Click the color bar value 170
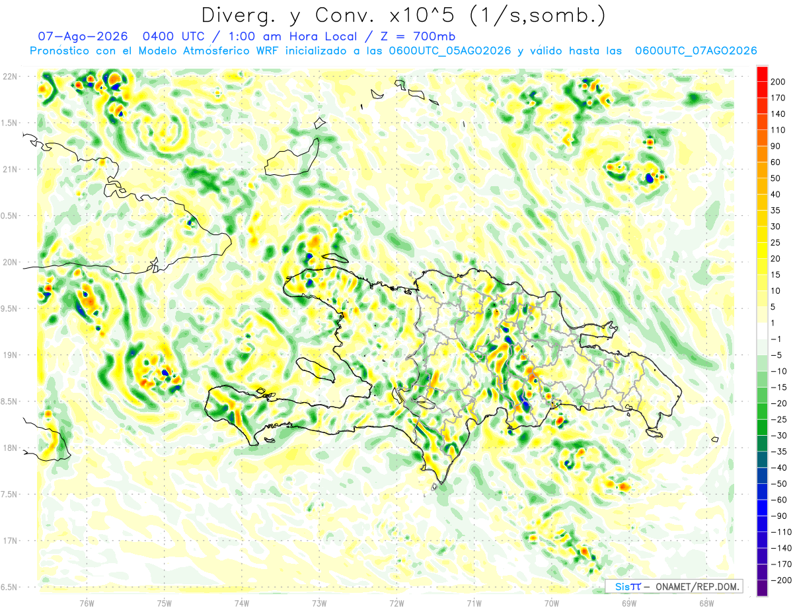The height and width of the screenshot is (612, 793). coord(779,98)
